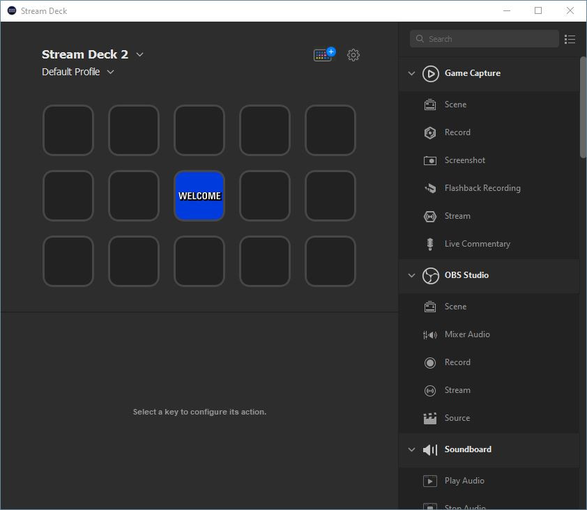587x510 pixels.
Task: Click the Flashback Recording label
Action: (x=482, y=188)
